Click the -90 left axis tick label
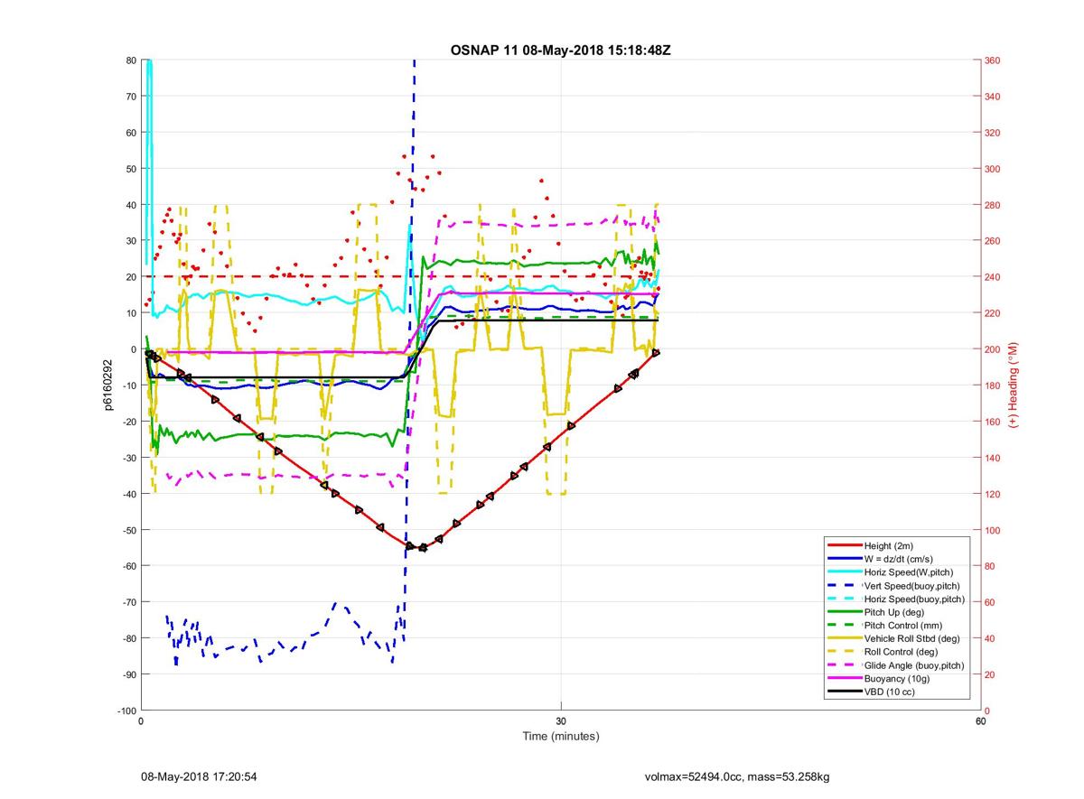This screenshot has height=799, width=1084. click(x=129, y=674)
